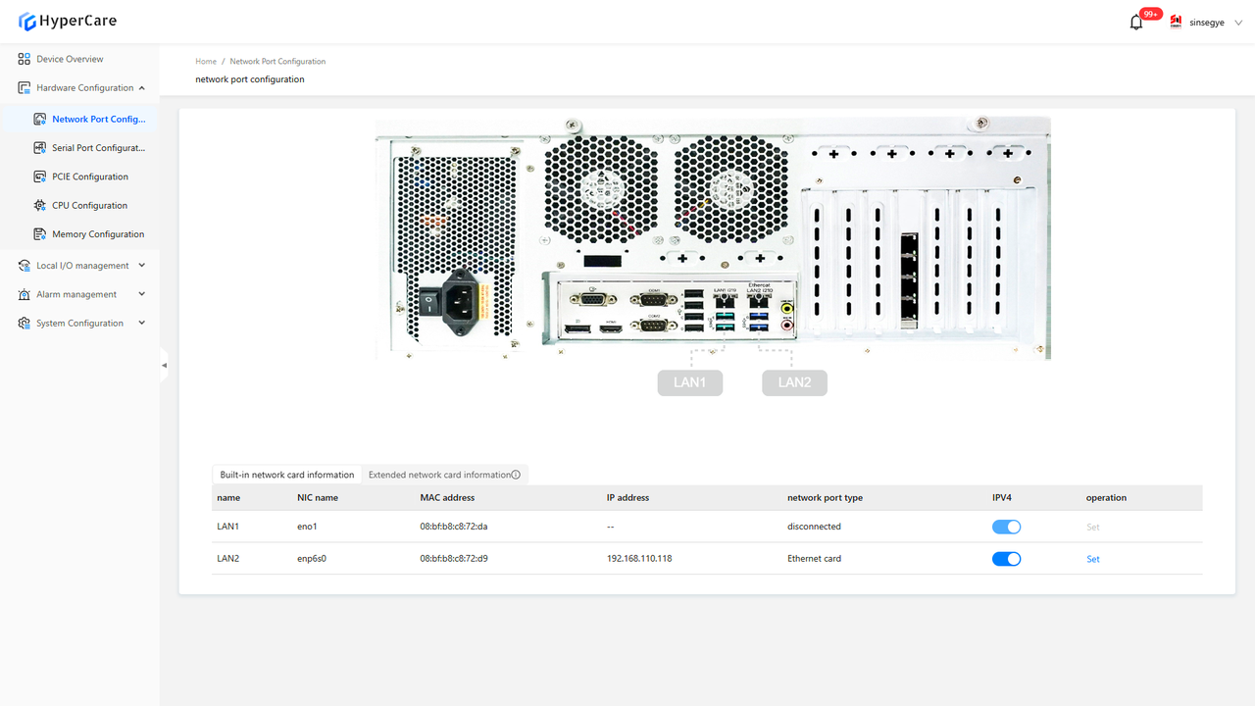The height and width of the screenshot is (706, 1255).
Task: Click info icon beside Extended network card information
Action: tap(517, 475)
